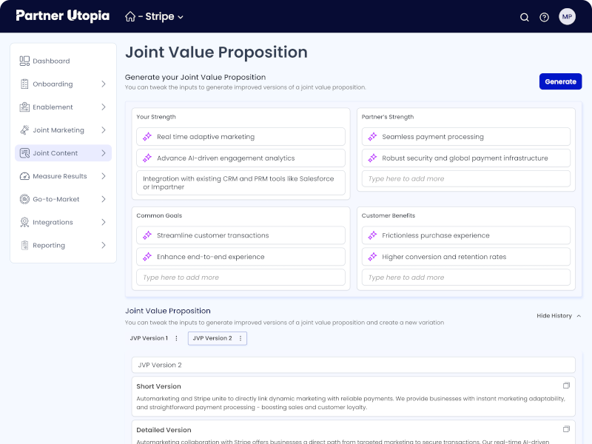Select the JVP Version 1 tab
Viewport: 592px width, 444px height.
149,338
